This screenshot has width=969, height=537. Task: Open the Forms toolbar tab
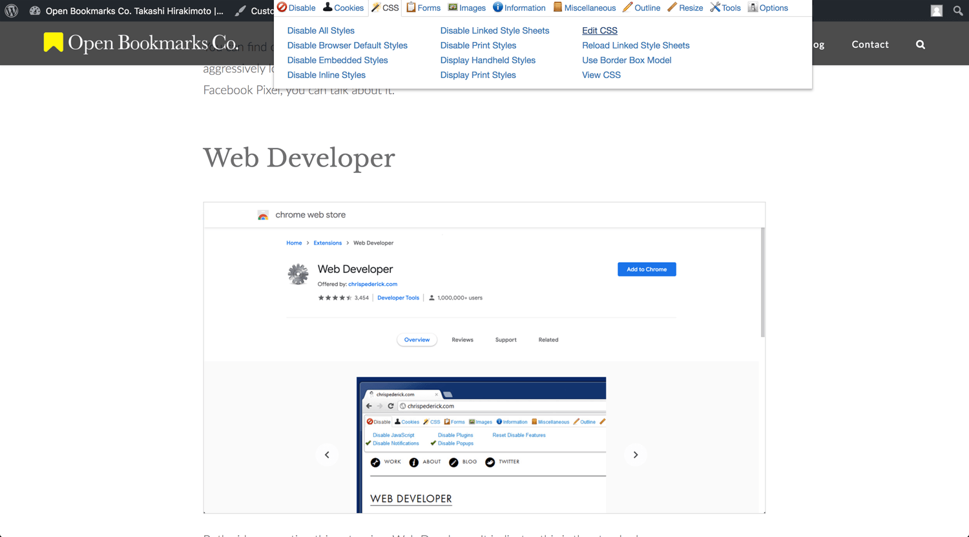(x=423, y=8)
